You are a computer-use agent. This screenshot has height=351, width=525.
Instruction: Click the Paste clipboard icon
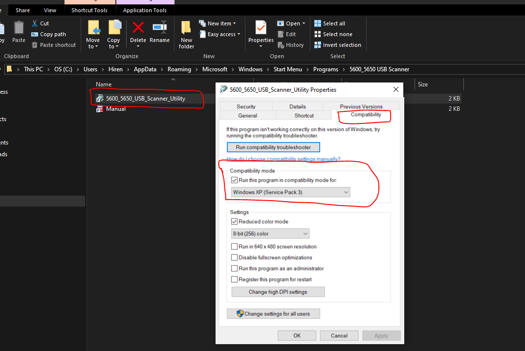click(19, 27)
